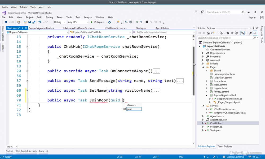The width and height of the screenshot is (265, 159).
Task: Click Save All toolbar icon
Action: tap(34, 22)
